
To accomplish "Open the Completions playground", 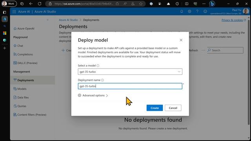I will coord(23,54).
